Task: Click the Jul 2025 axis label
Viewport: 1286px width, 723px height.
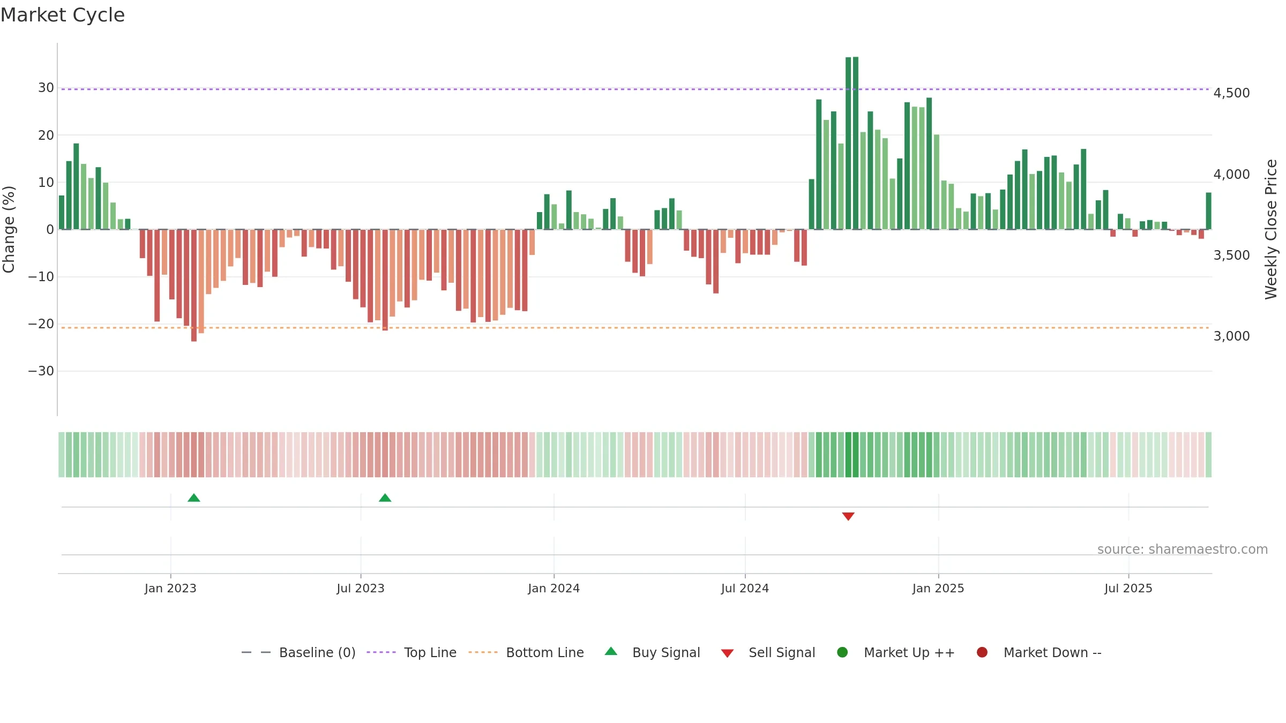Action: pos(1128,589)
